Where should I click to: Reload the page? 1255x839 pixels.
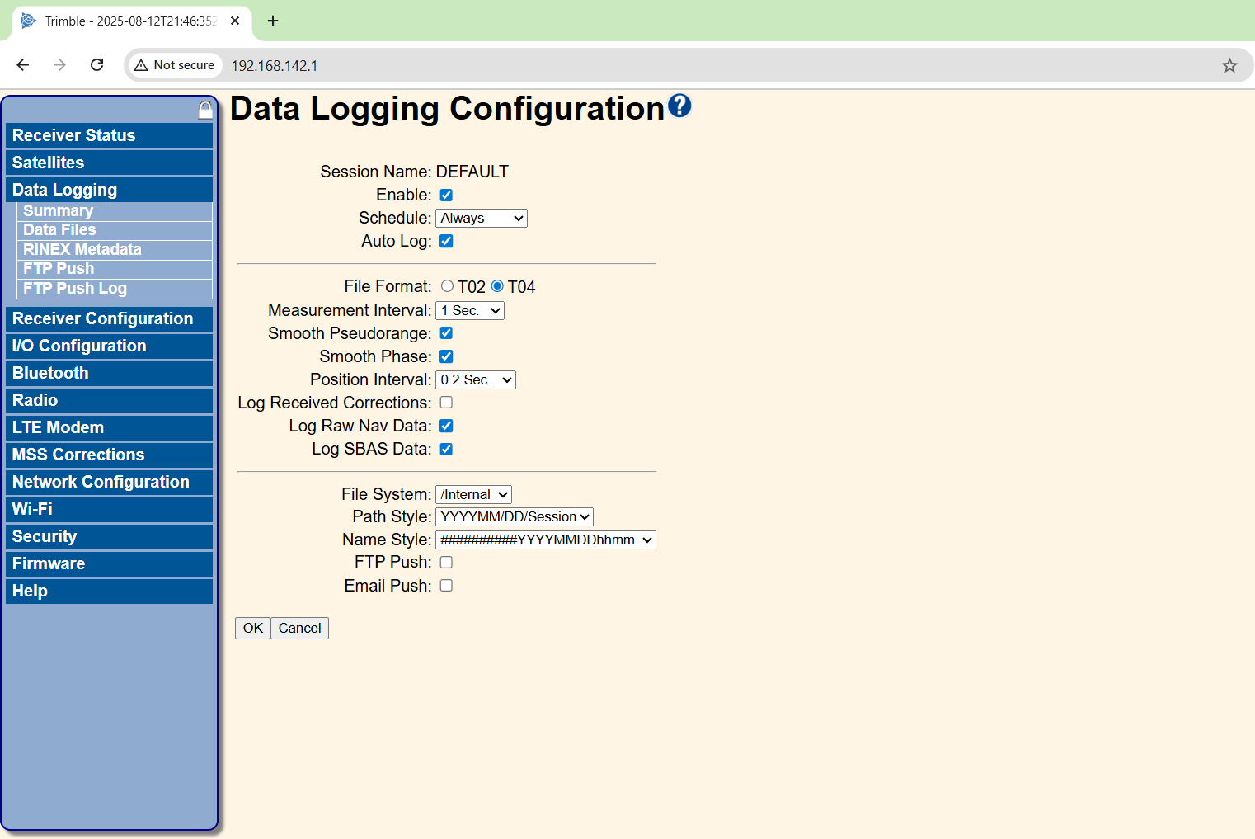(96, 65)
